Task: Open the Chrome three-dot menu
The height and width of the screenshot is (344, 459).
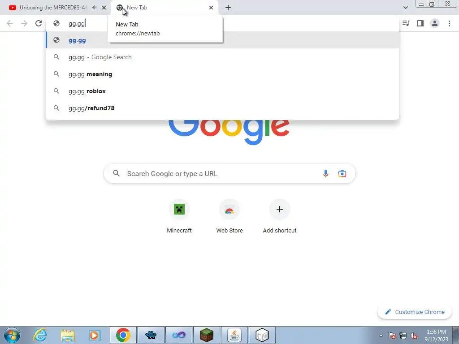Action: [x=449, y=23]
